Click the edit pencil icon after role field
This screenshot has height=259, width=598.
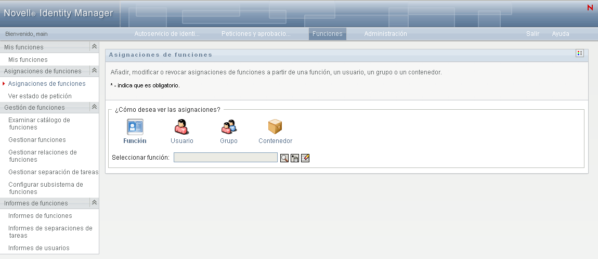click(x=305, y=158)
